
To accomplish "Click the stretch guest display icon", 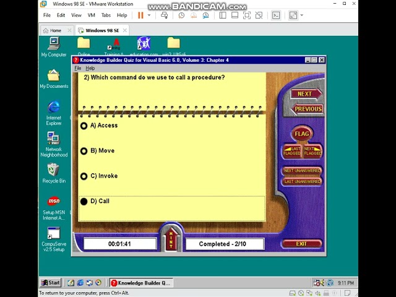I will tap(293, 15).
